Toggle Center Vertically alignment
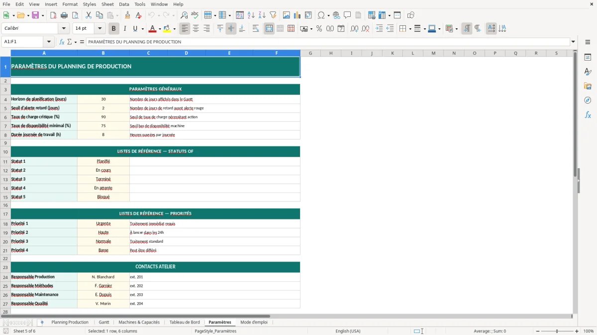Viewport: 597px width, 335px height. click(231, 29)
